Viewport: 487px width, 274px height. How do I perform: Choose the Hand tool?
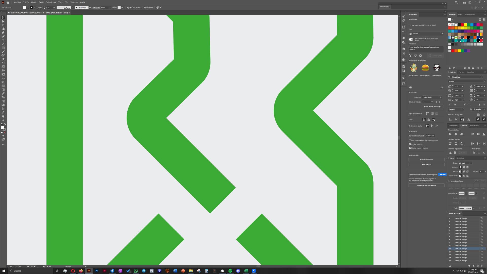tap(3, 116)
